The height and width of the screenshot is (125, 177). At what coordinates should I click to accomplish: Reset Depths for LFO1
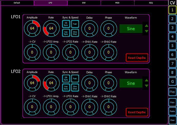(x=137, y=58)
